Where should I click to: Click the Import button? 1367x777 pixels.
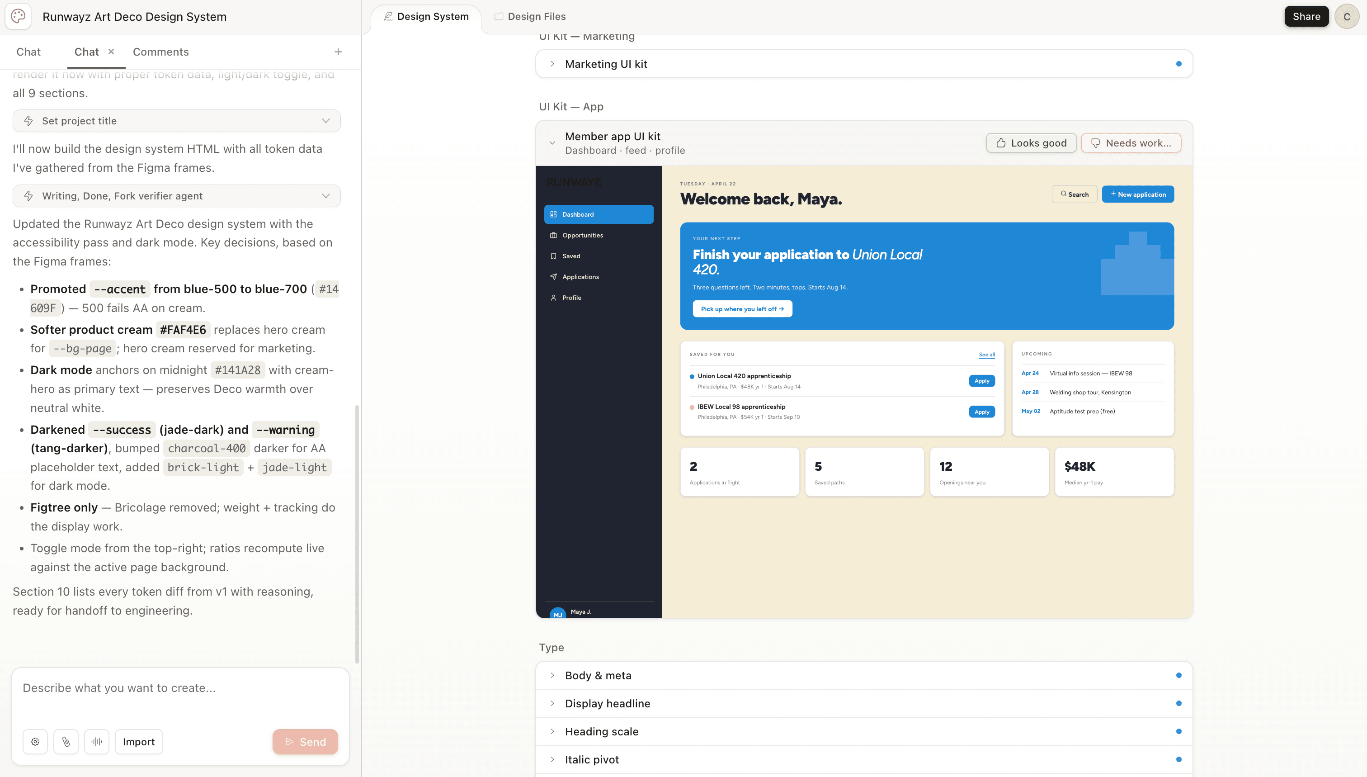tap(139, 742)
